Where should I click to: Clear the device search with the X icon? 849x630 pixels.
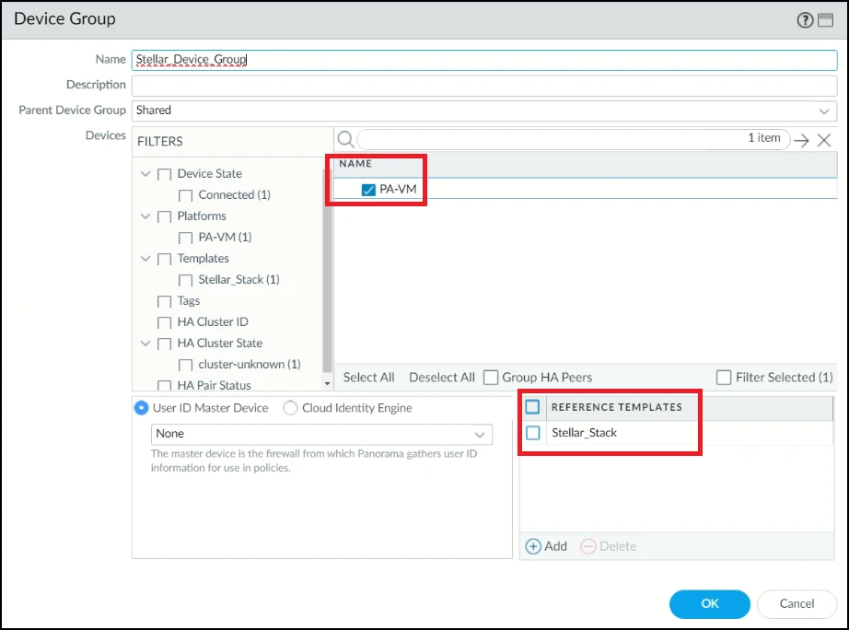pyautogui.click(x=824, y=140)
